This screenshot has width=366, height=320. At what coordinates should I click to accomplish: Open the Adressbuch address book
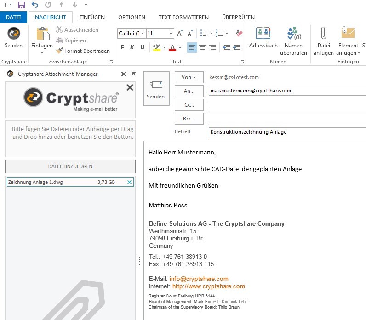pos(263,37)
